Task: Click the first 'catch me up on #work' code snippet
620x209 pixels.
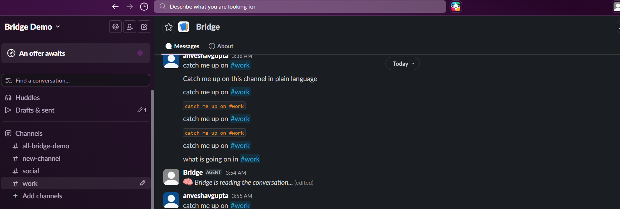Action: click(214, 106)
